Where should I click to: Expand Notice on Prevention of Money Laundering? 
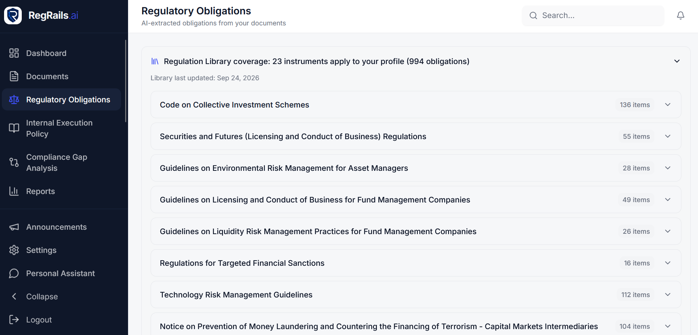[668, 326]
